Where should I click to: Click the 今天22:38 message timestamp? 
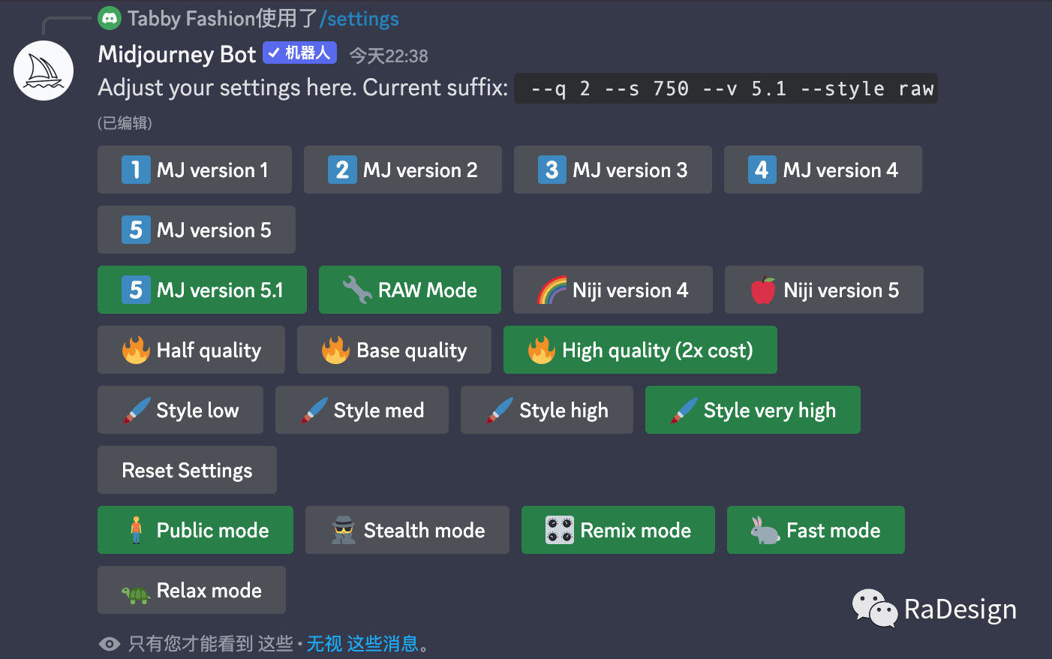389,56
